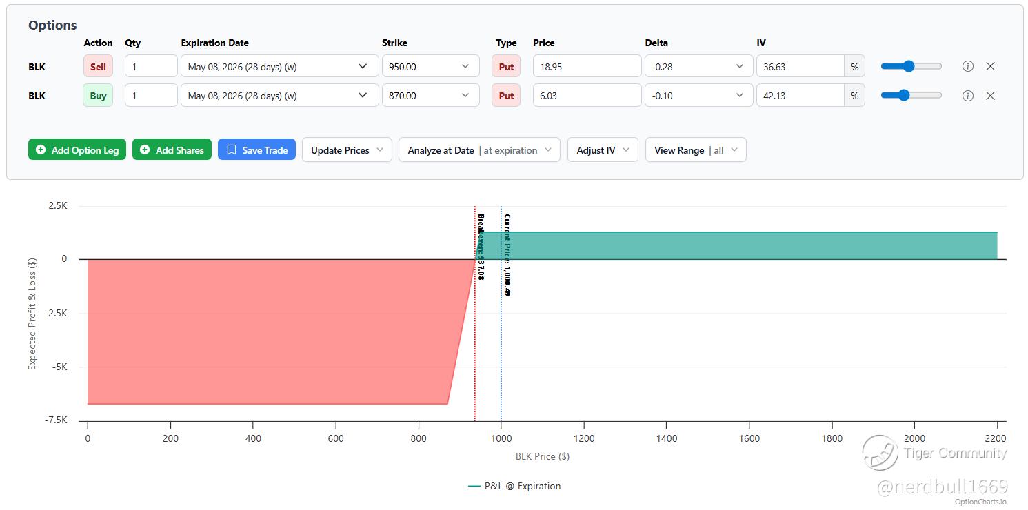Screen dimensions: 1028x510
Task: Expand the 950.00 strike dropdown
Action: (x=430, y=67)
